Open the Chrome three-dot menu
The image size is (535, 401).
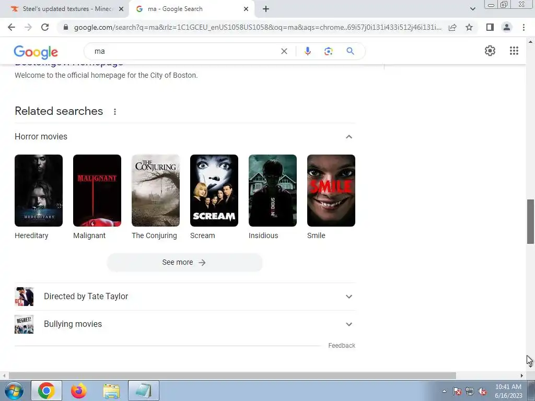524,27
